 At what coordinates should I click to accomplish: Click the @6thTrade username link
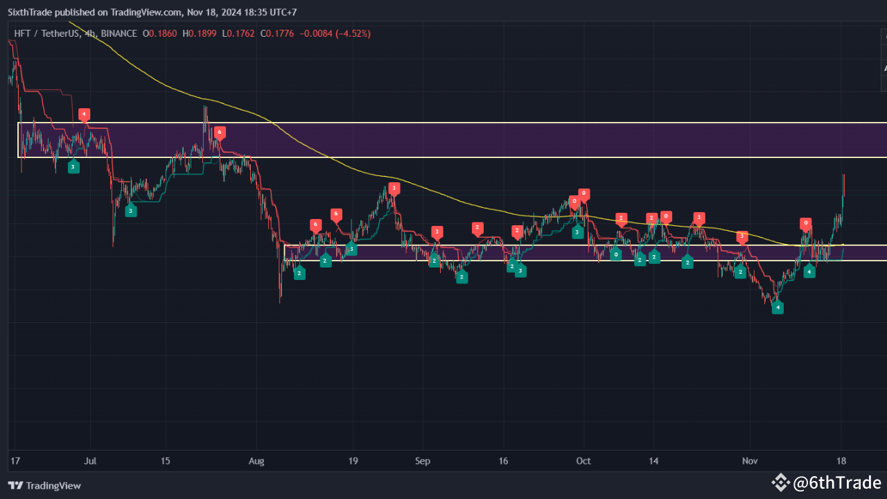coord(836,482)
